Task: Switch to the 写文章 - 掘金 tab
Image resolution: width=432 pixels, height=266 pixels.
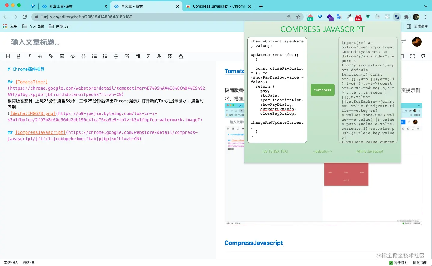Action: point(146,6)
